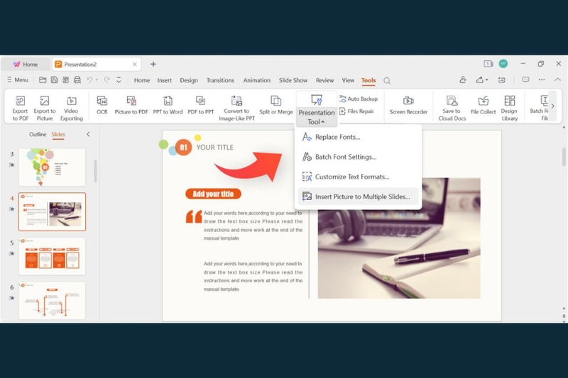Open the Design Library
568x378 pixels.
[509, 107]
